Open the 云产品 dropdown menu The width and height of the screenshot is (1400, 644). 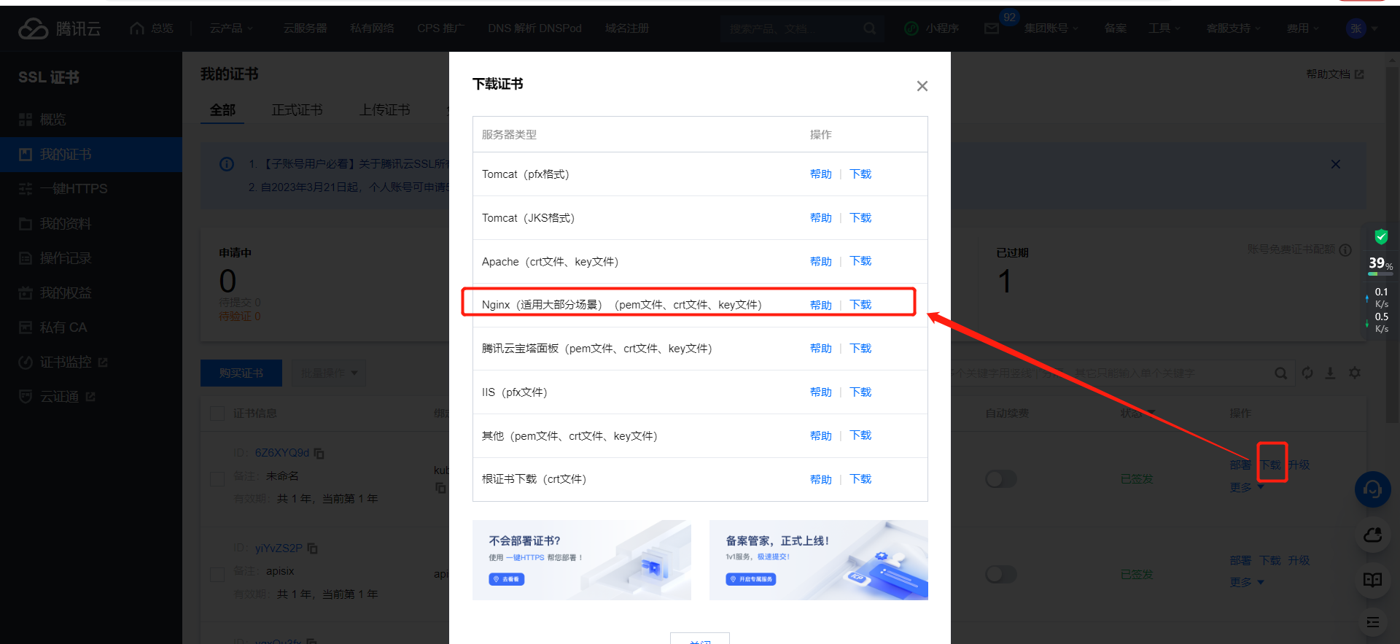231,28
